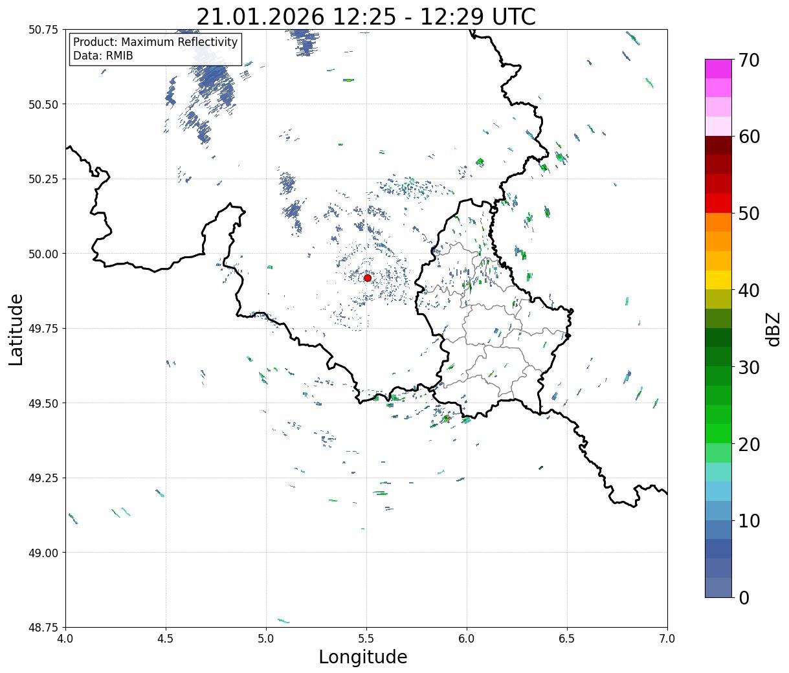This screenshot has width=789, height=673.
Task: Click the longitude tick label 5.5
Action: (x=366, y=639)
